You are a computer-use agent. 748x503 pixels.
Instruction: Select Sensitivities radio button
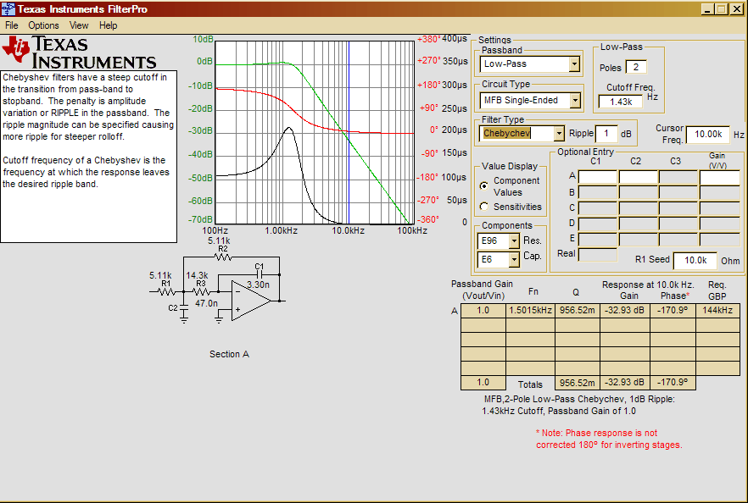click(x=483, y=207)
